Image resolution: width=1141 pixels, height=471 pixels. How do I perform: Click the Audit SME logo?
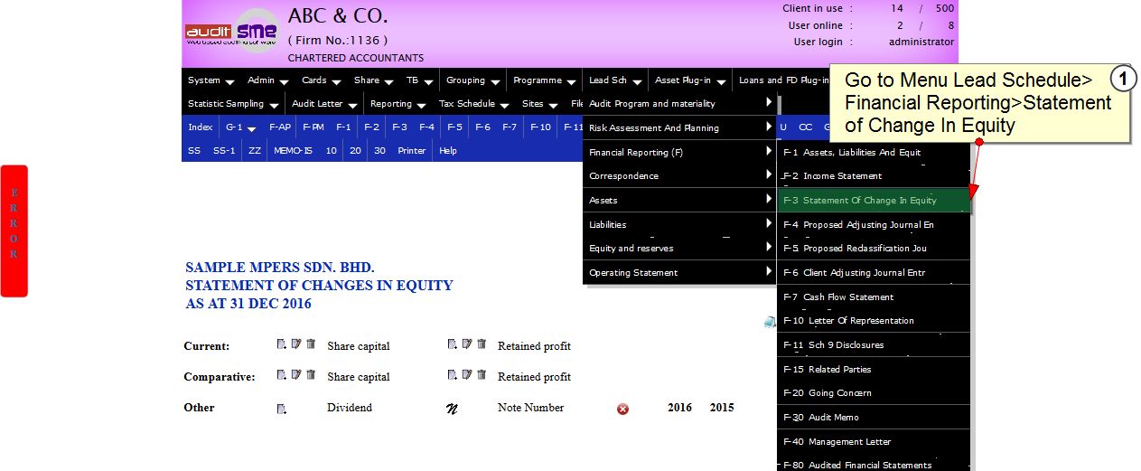pyautogui.click(x=232, y=33)
